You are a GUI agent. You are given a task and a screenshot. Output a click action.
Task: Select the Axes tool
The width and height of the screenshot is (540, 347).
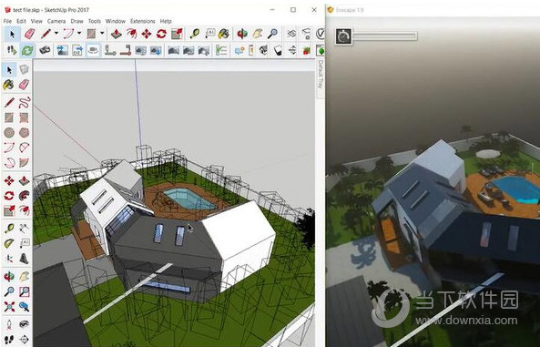9,258
